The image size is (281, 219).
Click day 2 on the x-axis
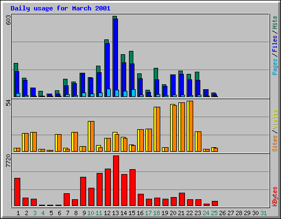(x=26, y=213)
